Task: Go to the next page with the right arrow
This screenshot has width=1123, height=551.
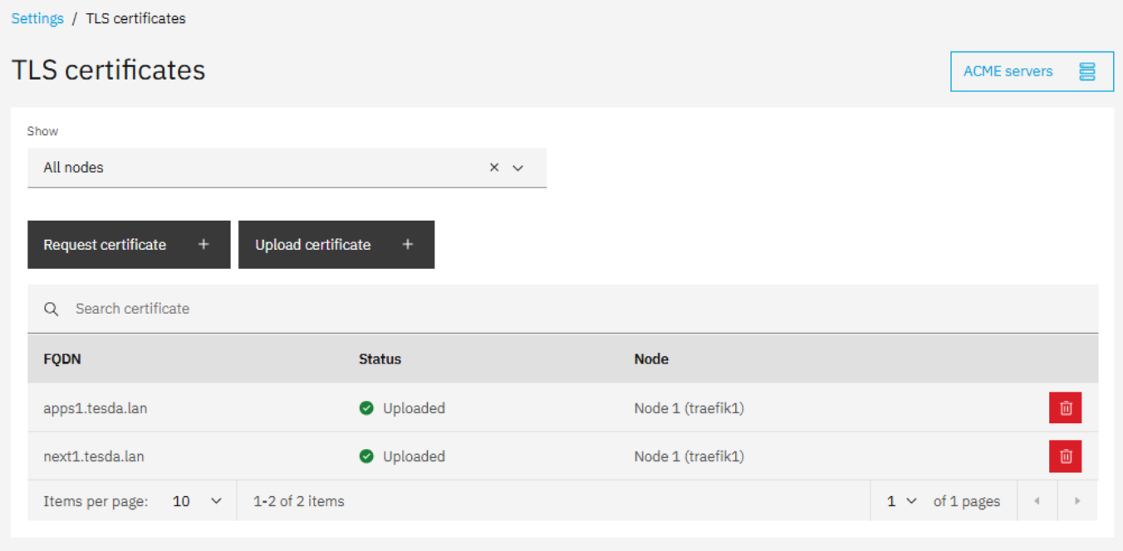Action: click(x=1076, y=500)
